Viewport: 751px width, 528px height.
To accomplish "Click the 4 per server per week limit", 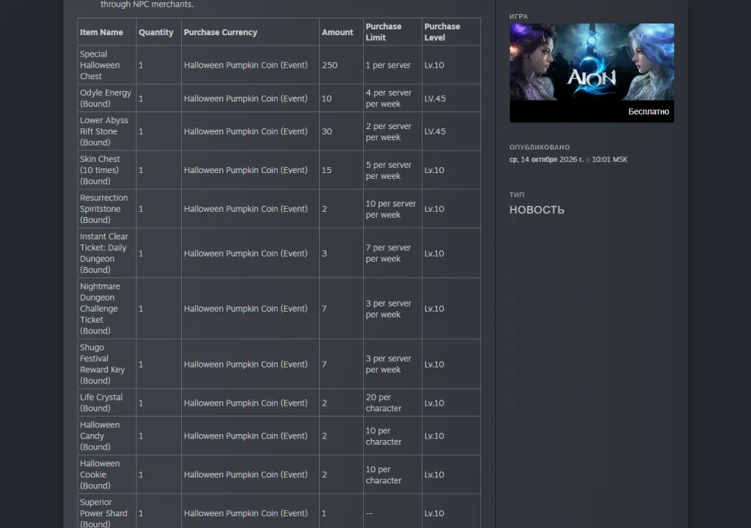I will 389,98.
